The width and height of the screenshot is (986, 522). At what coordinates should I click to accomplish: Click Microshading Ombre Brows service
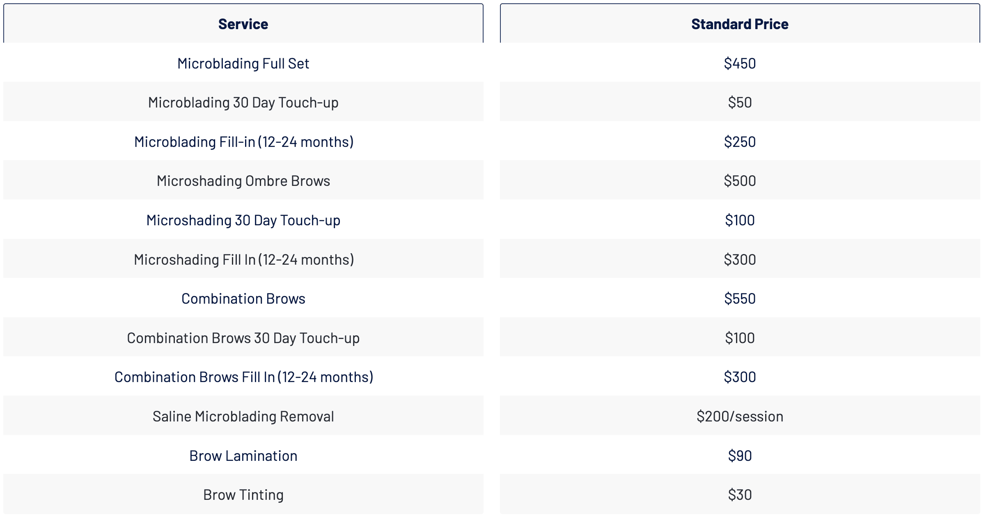coord(243,181)
